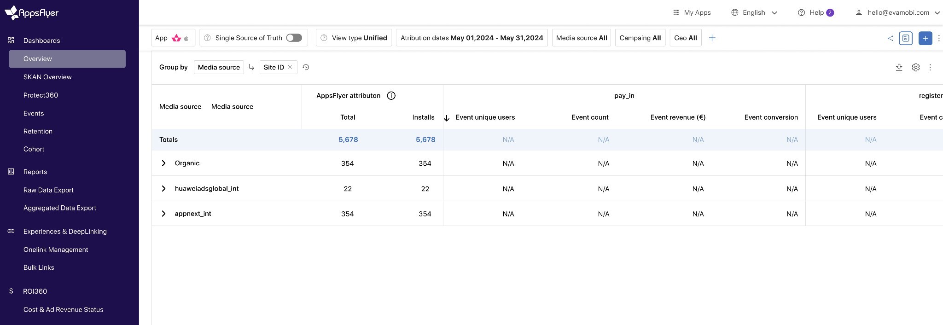Open the account email dropdown

(897, 12)
